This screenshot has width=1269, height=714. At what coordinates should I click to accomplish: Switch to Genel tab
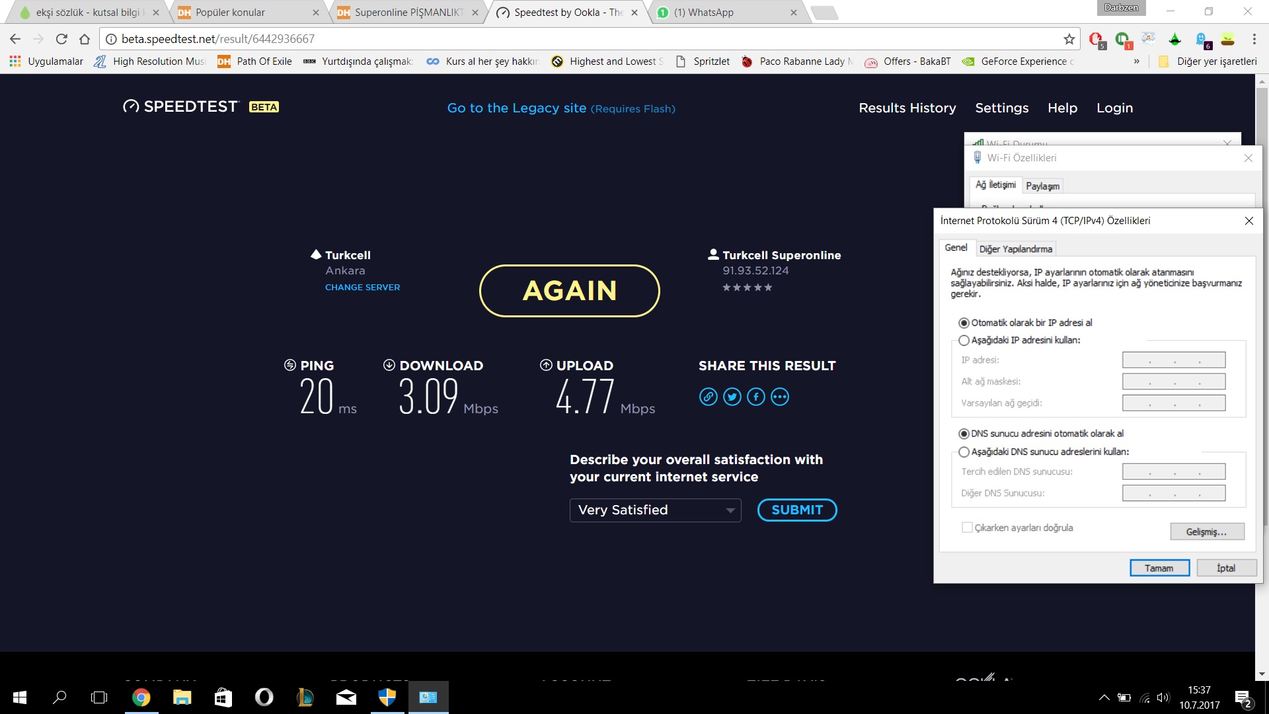[x=956, y=248]
